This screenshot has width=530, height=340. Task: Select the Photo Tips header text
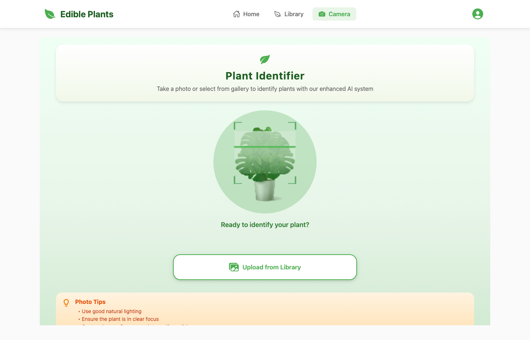click(90, 302)
